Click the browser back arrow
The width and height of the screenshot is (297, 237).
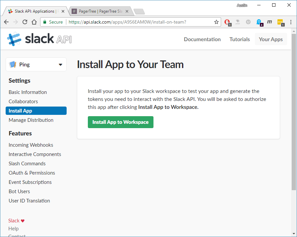[6, 22]
